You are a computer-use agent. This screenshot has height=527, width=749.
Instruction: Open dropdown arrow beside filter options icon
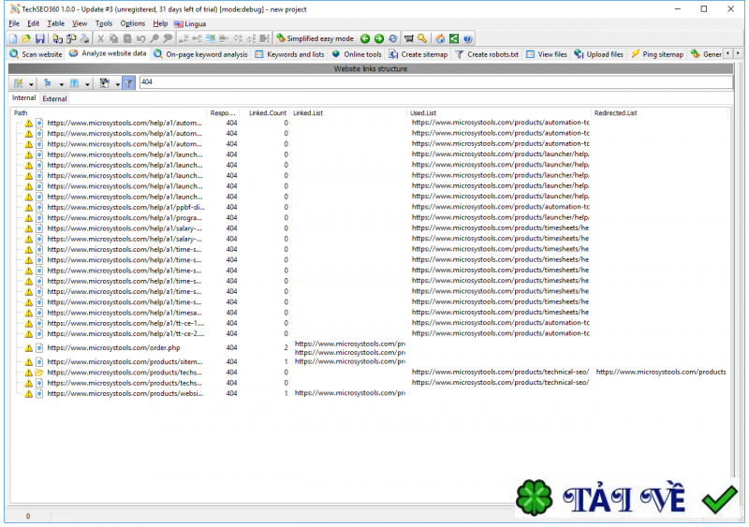[x=118, y=84]
